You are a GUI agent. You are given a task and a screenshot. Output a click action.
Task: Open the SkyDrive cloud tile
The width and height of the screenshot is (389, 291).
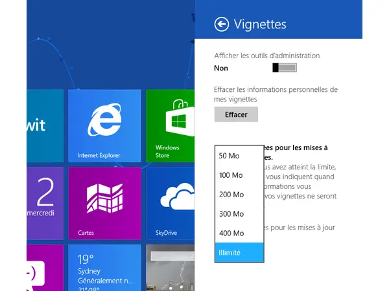click(170, 204)
